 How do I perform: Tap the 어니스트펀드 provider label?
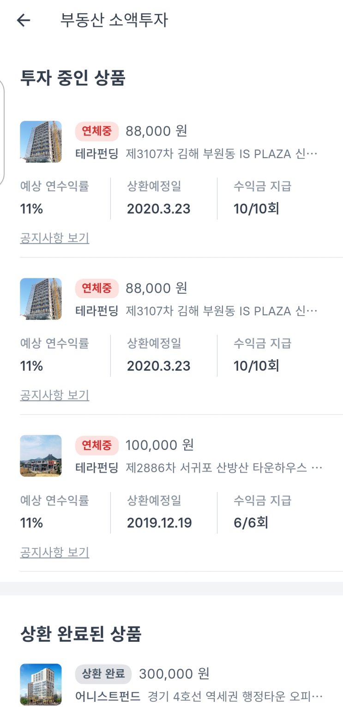click(108, 696)
